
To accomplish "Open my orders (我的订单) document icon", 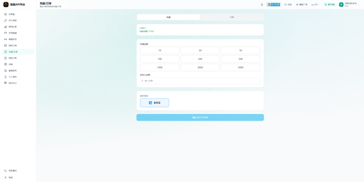I will pos(18,58).
